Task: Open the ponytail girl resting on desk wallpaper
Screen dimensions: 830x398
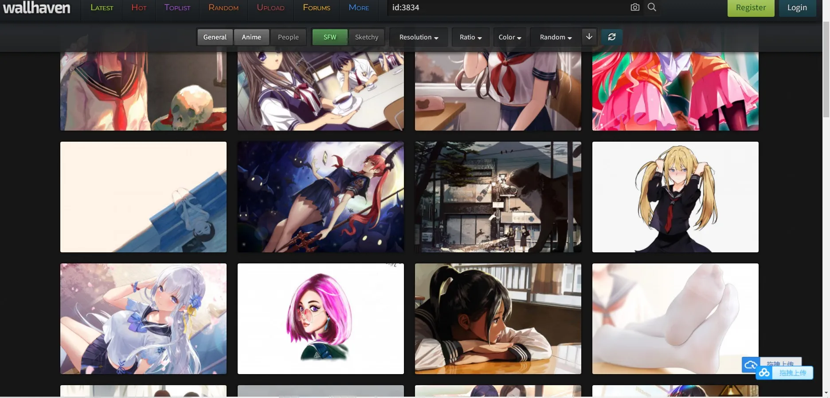Action: click(x=498, y=319)
